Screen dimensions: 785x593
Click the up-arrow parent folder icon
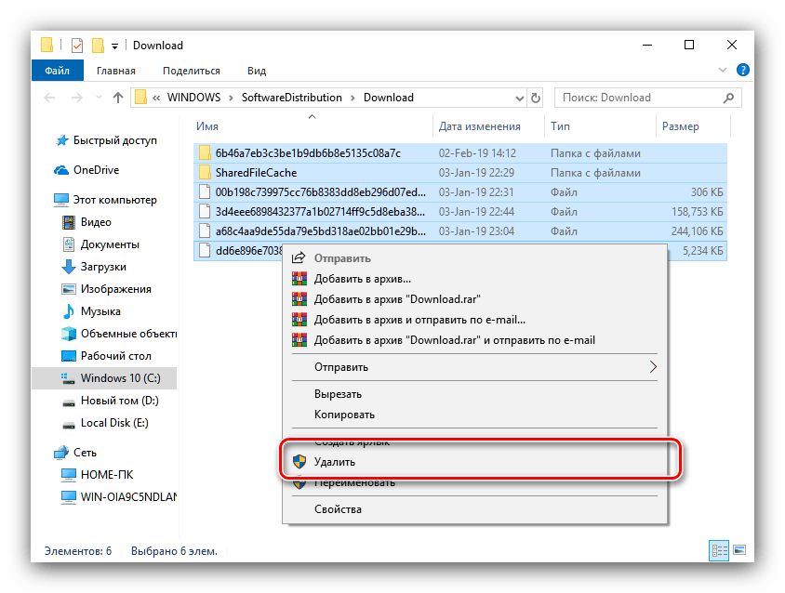tap(118, 97)
